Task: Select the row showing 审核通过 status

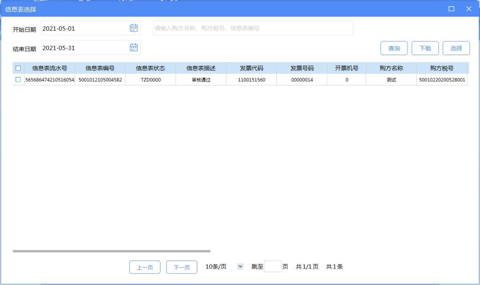Action: [201, 80]
